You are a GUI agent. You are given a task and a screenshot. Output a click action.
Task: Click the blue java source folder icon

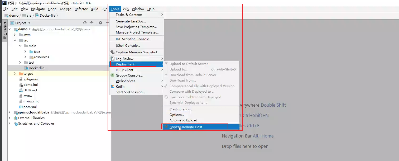[31, 51]
